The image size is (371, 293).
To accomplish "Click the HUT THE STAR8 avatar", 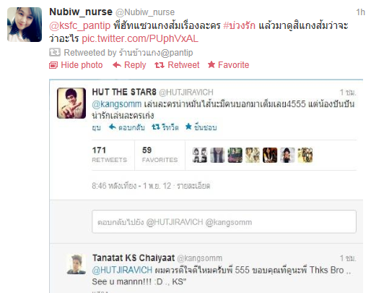I will tap(71, 103).
